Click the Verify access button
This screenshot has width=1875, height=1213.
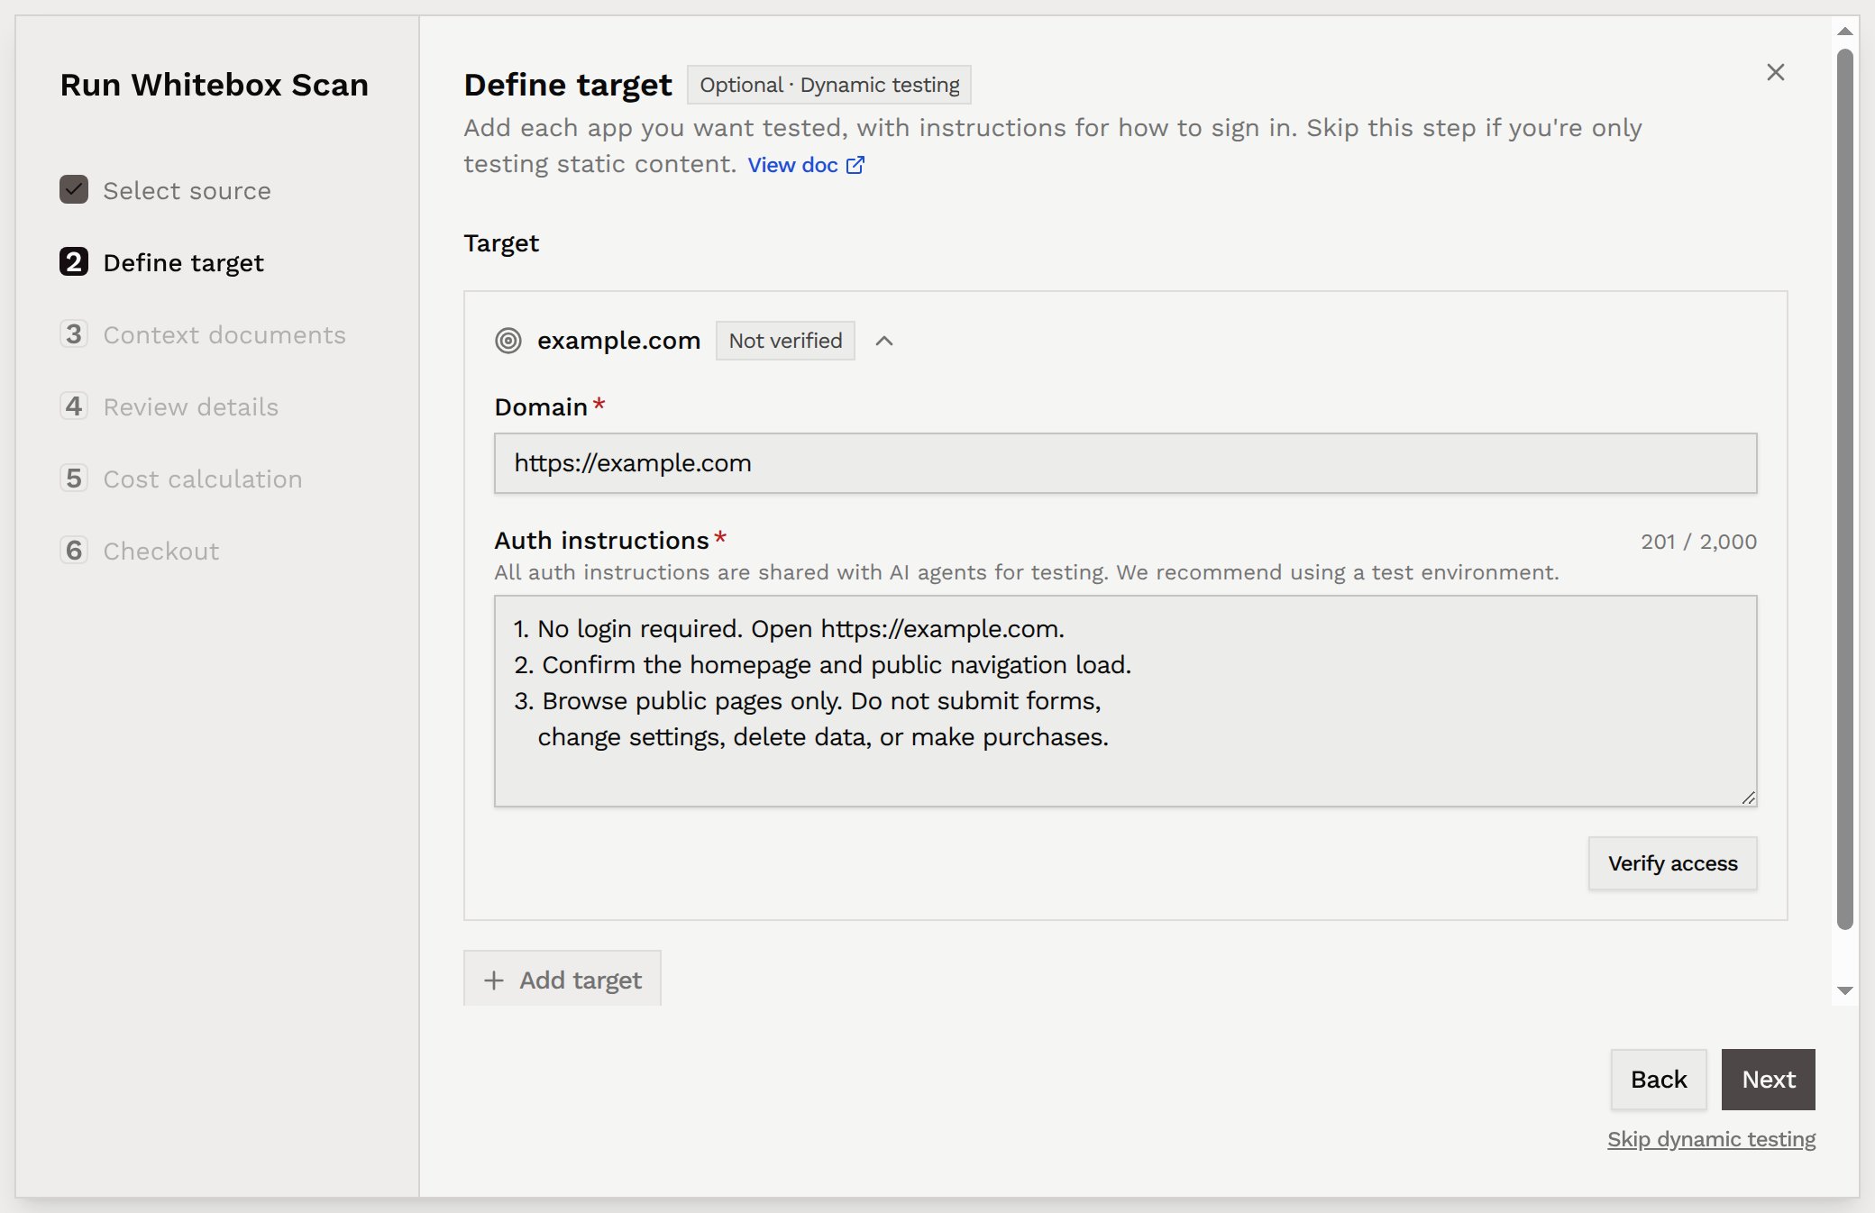tap(1672, 863)
